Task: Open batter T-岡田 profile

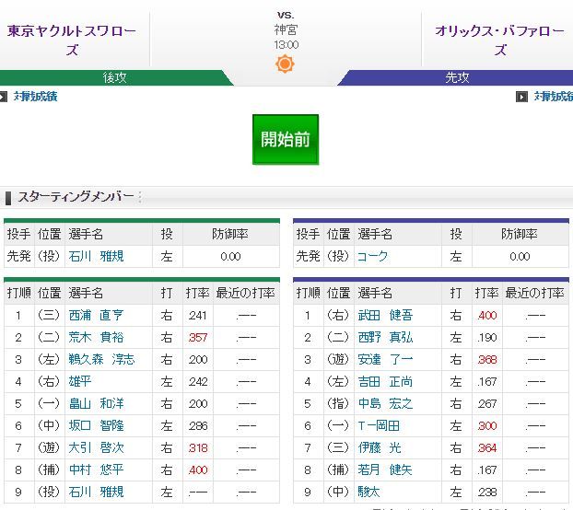Action: tap(379, 425)
